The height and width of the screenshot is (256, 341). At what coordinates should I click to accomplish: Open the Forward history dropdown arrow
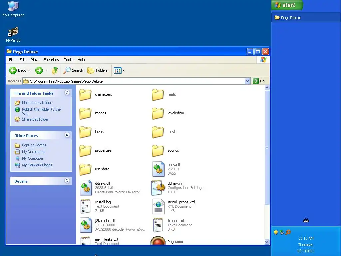47,70
